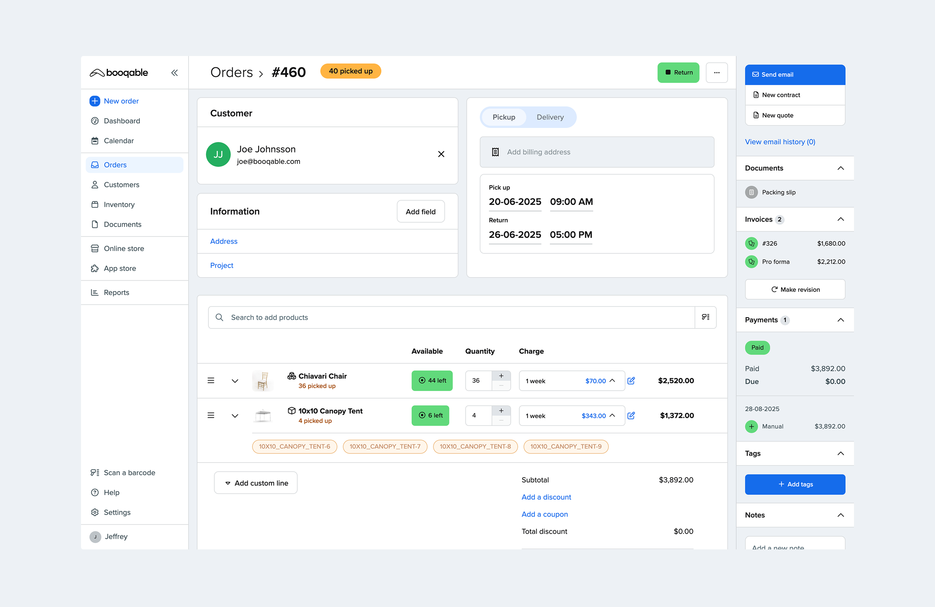Collapse the Invoices section
Screen dimensions: 935x607
pos(840,219)
